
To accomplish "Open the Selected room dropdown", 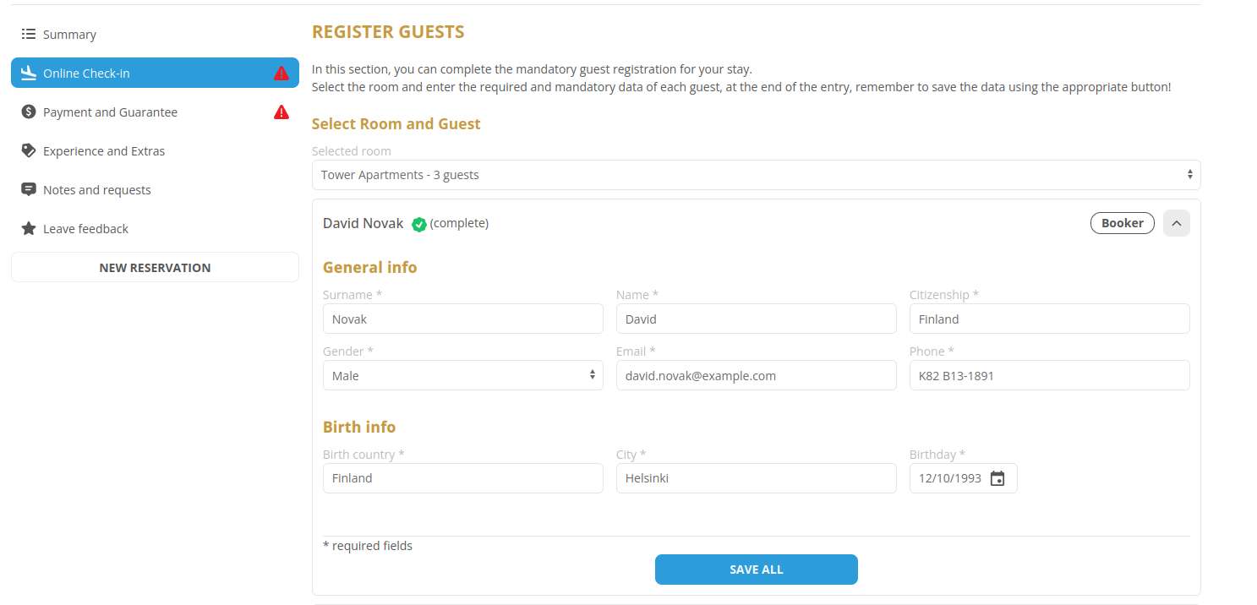I will point(756,175).
